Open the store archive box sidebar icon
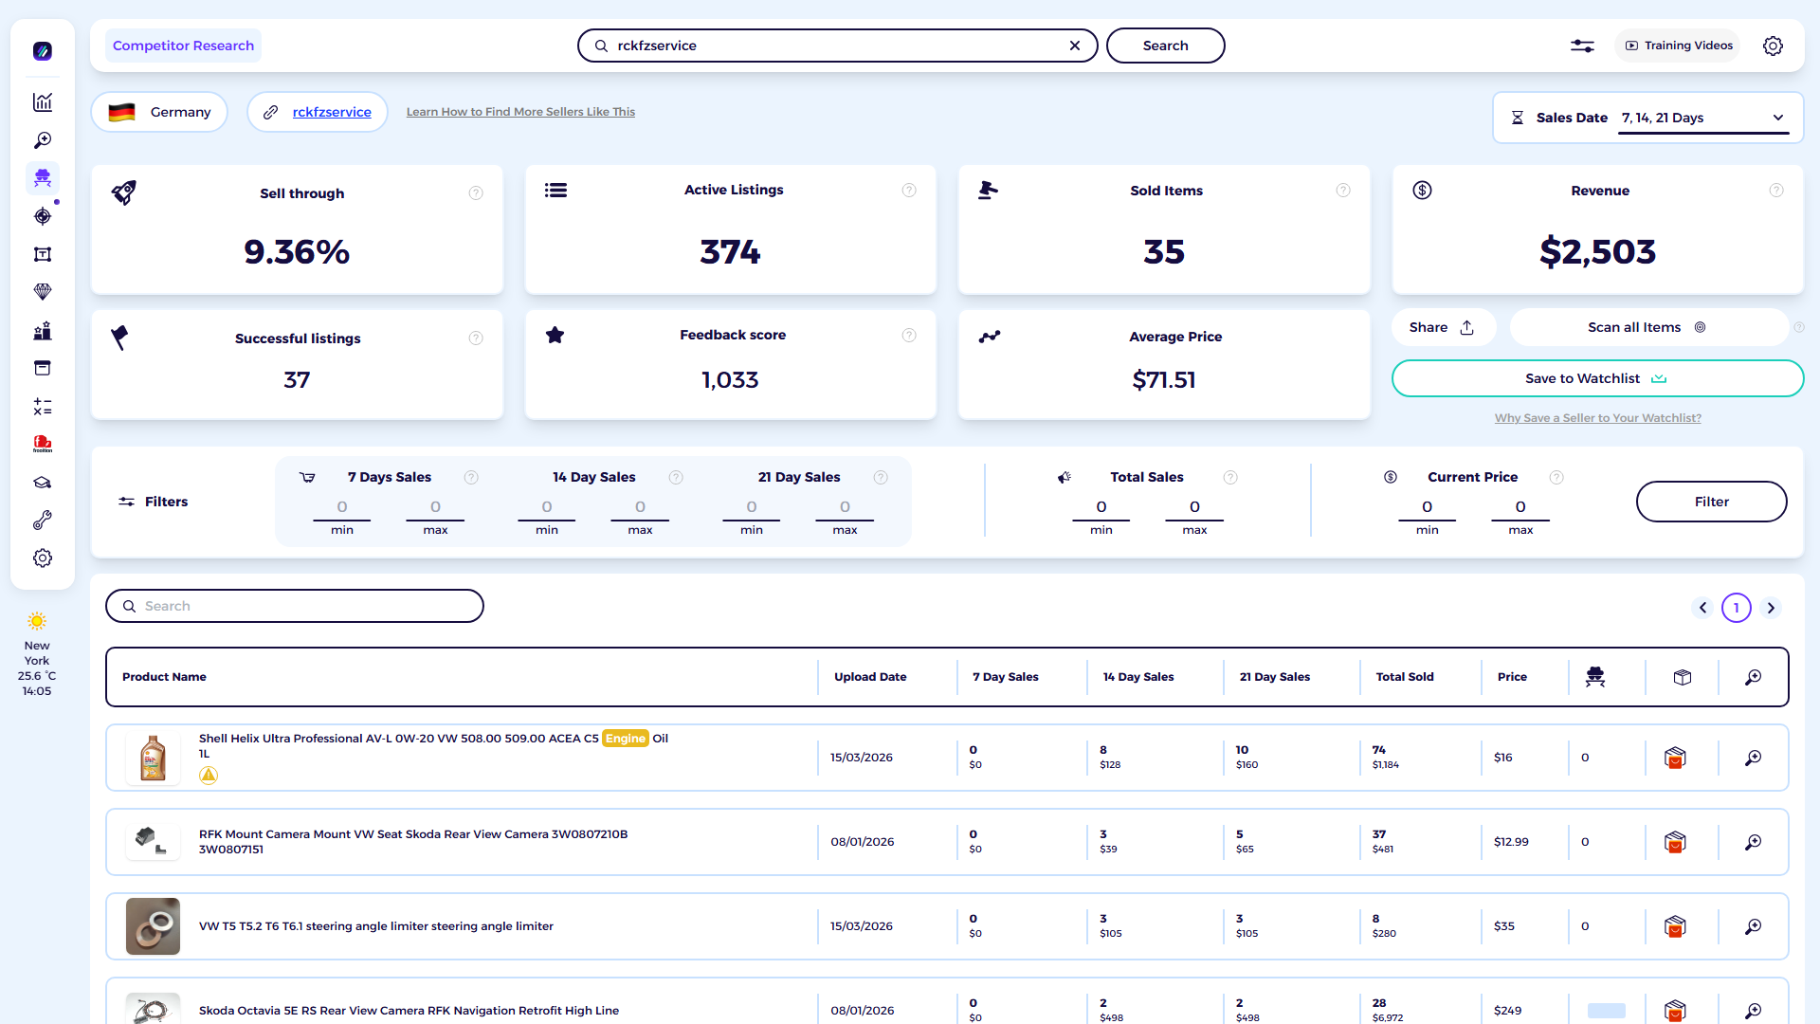Viewport: 1820px width, 1024px height. click(x=43, y=368)
